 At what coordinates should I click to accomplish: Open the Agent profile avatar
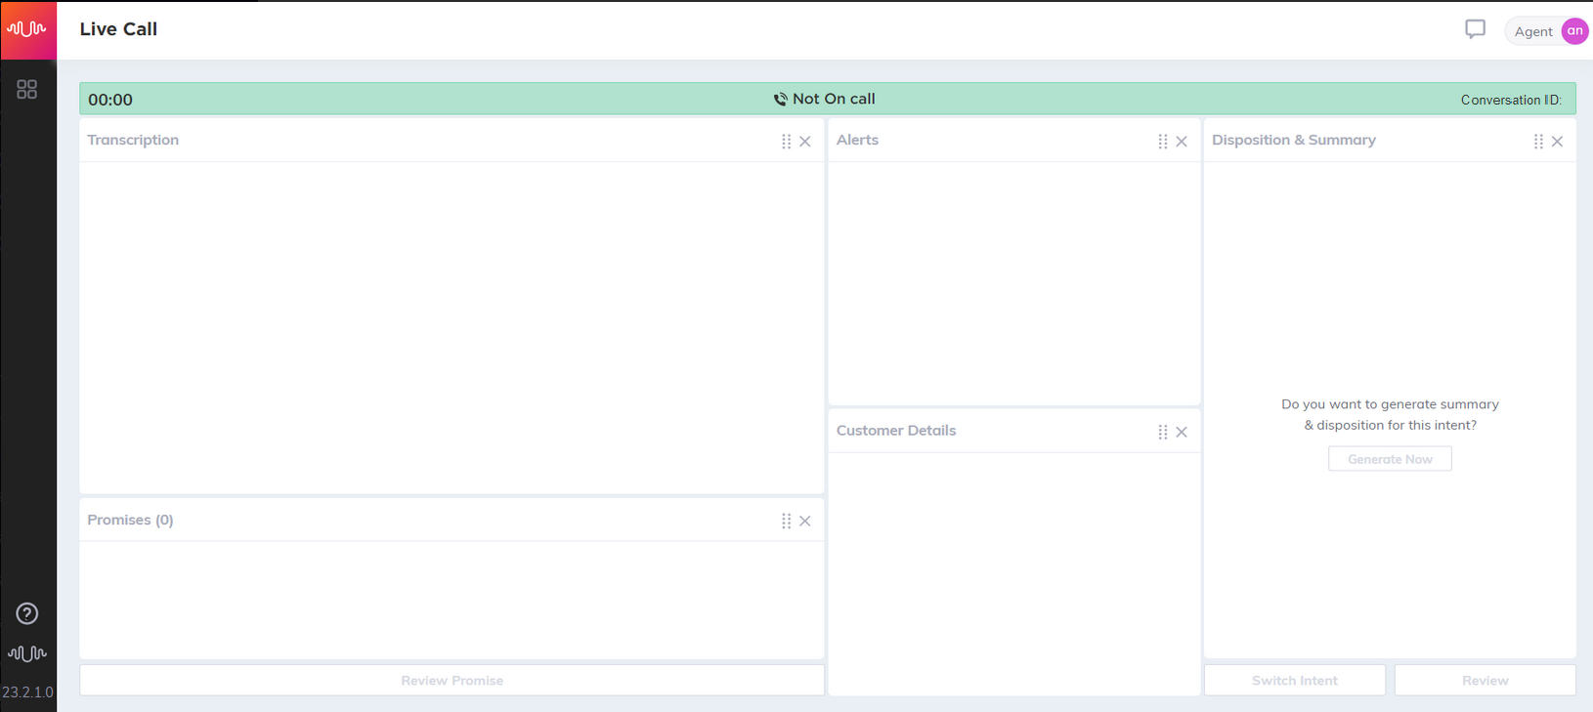pyautogui.click(x=1574, y=30)
